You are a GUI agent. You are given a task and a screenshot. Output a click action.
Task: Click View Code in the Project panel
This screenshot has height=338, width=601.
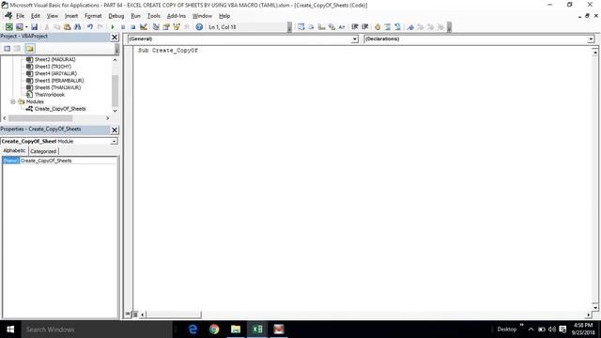point(7,48)
